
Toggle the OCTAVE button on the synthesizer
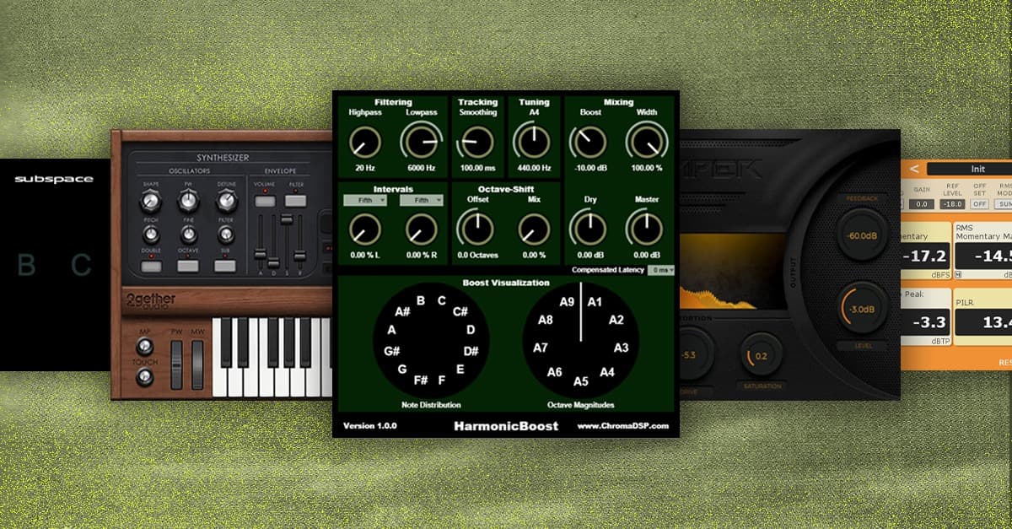188,266
